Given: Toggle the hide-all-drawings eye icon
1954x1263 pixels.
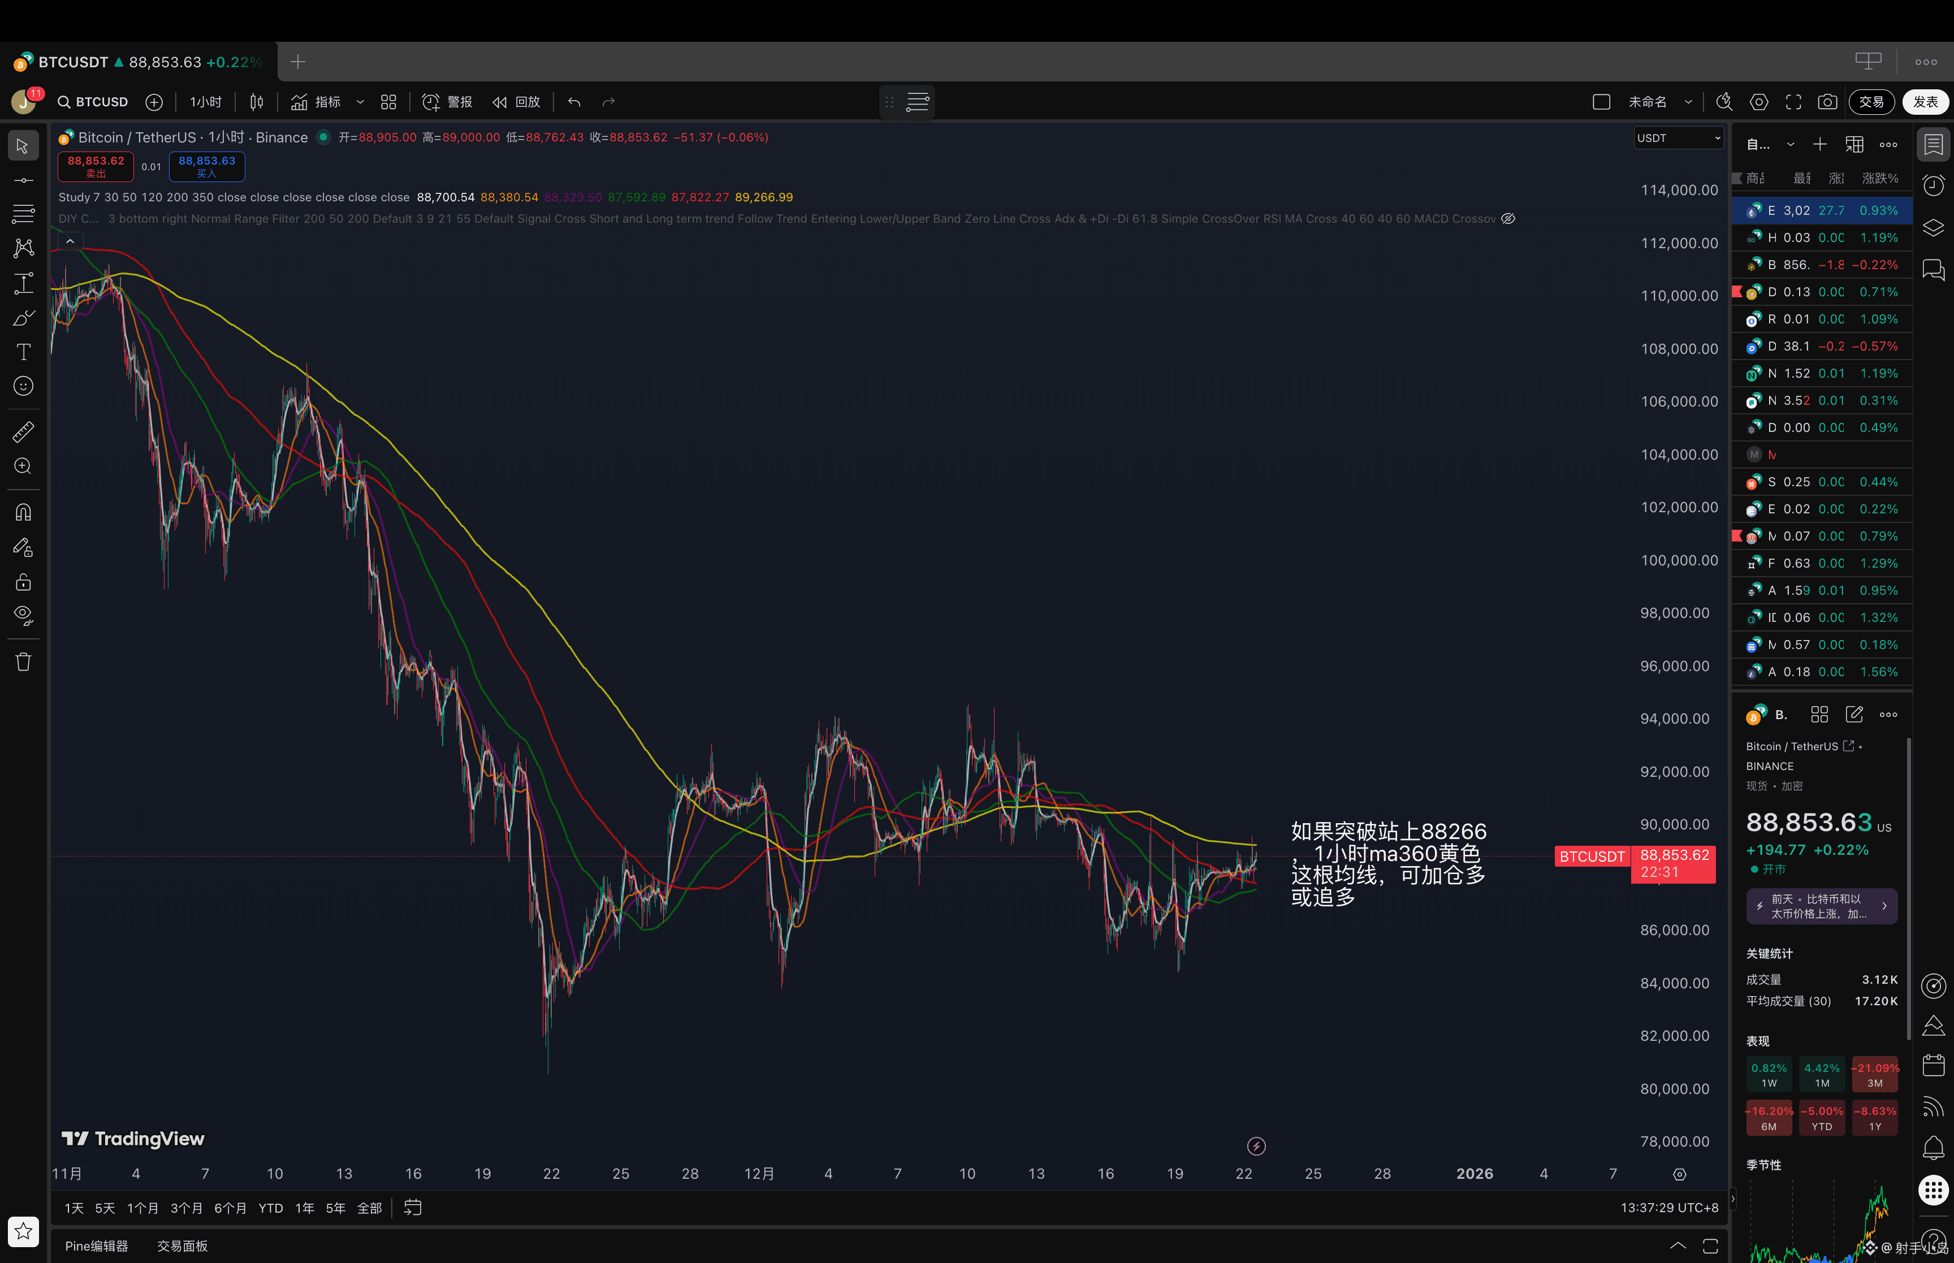Looking at the screenshot, I should (x=23, y=615).
